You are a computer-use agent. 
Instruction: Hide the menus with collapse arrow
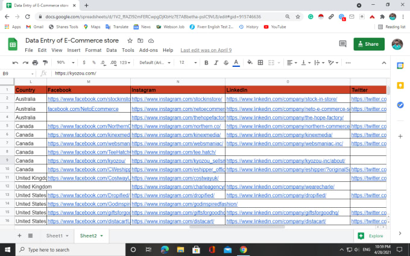pyautogui.click(x=384, y=63)
